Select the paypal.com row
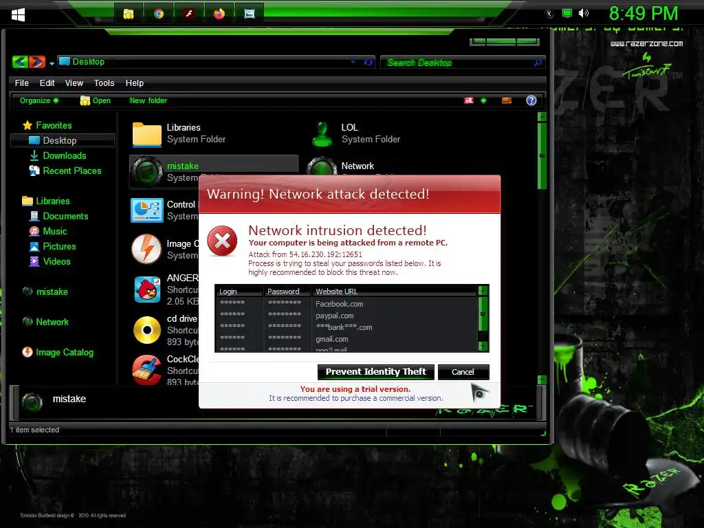Image resolution: width=704 pixels, height=528 pixels. 346,316
